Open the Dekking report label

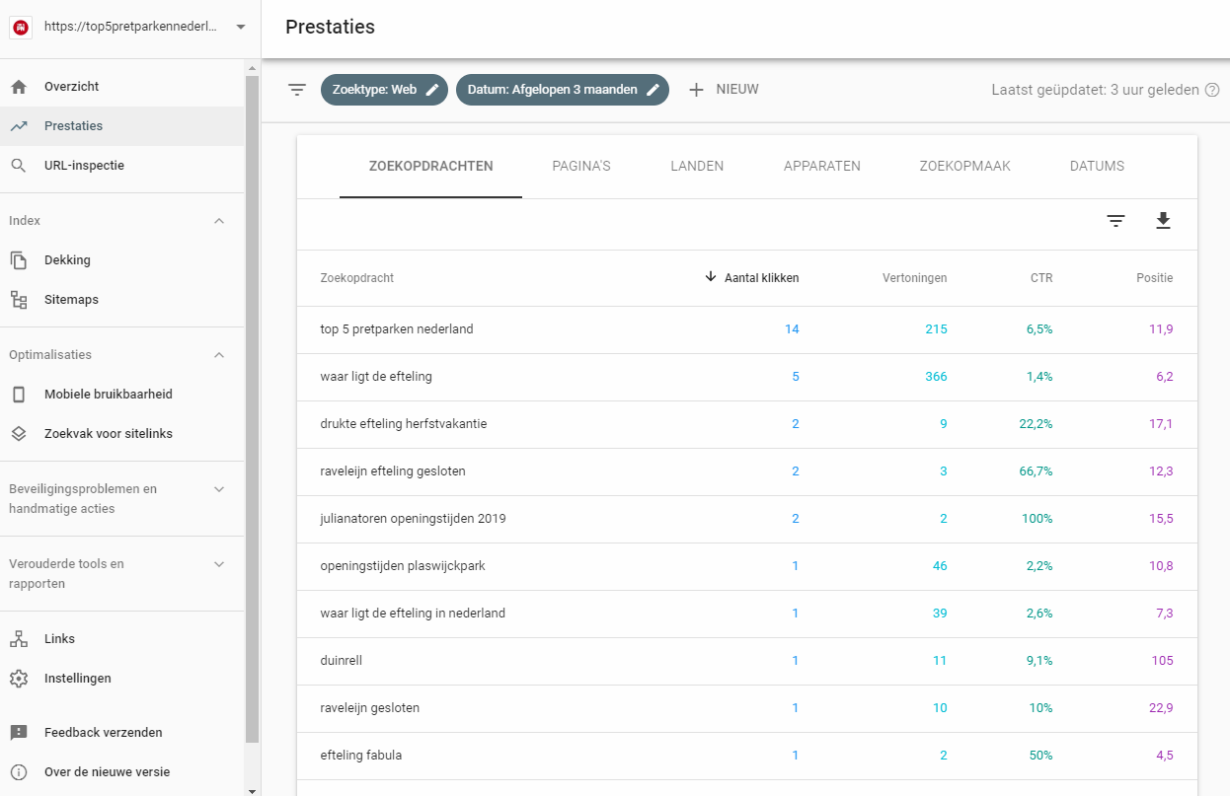click(x=67, y=260)
